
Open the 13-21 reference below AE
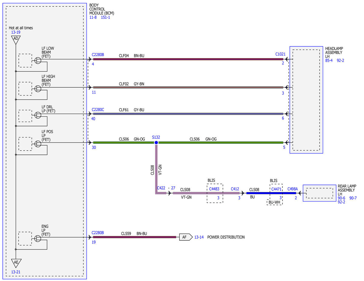15,272
